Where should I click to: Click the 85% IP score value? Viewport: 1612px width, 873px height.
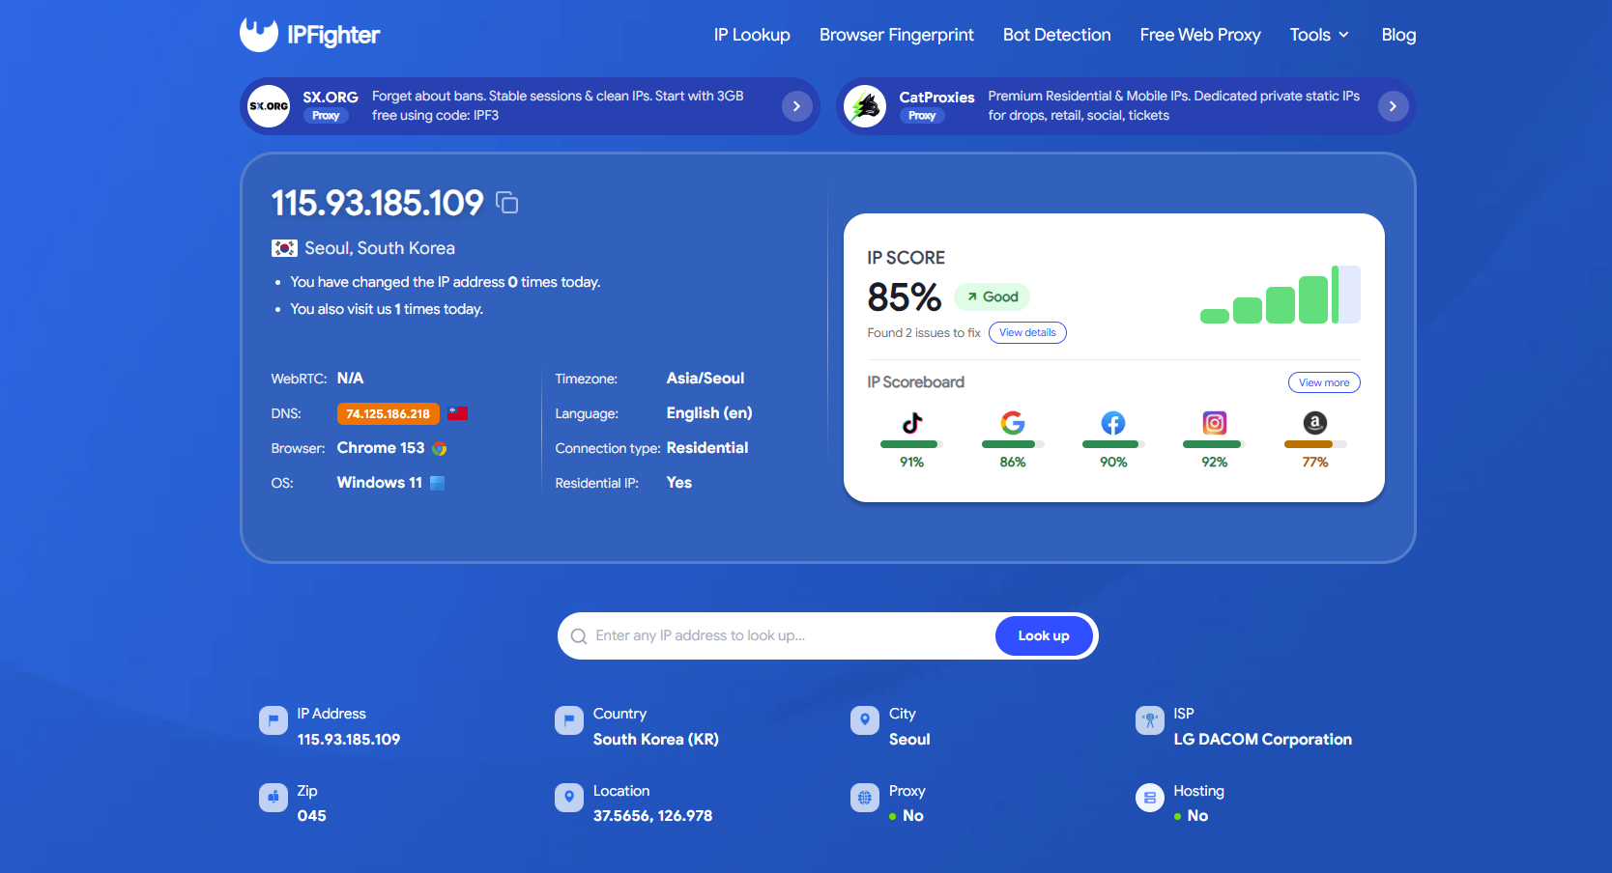[x=905, y=297]
